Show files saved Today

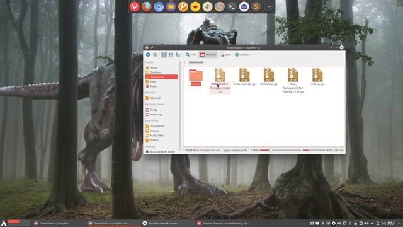161,110
